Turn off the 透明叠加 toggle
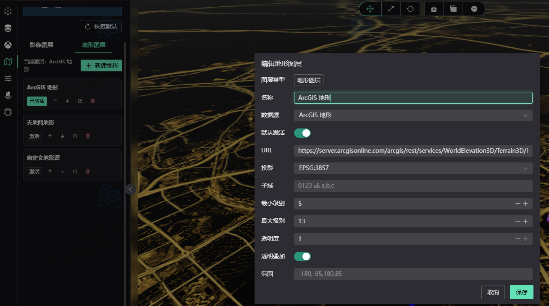This screenshot has height=306, width=549. [302, 256]
